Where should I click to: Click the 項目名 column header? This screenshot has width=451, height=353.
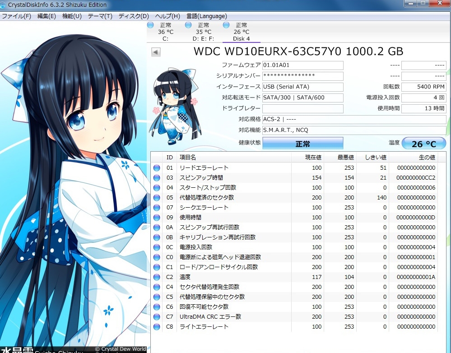pos(234,158)
